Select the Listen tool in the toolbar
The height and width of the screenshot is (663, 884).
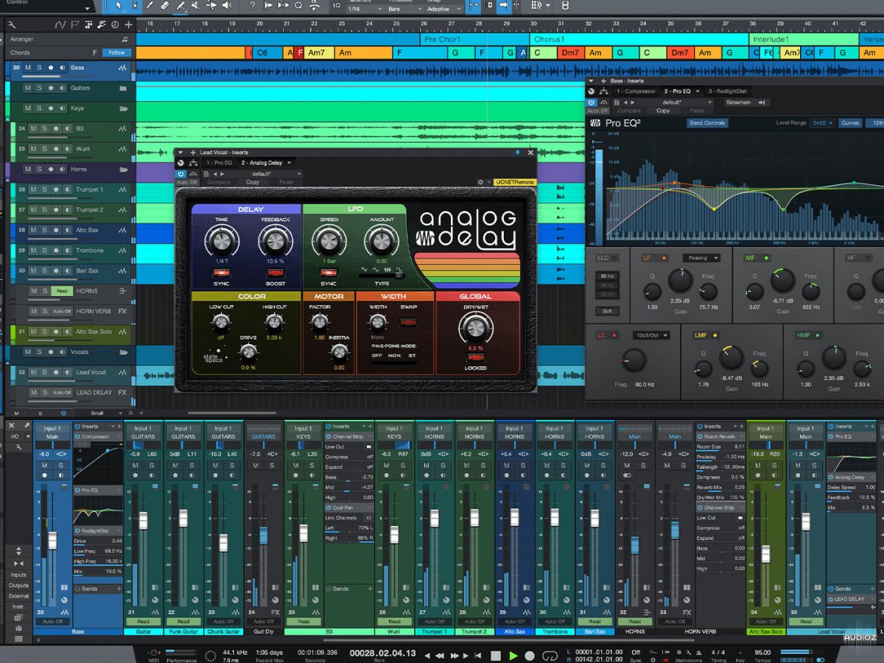tap(226, 6)
